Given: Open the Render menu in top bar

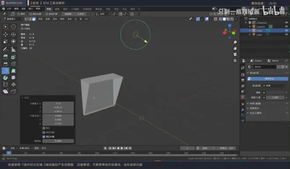Looking at the screenshot, I should (x=23, y=9).
